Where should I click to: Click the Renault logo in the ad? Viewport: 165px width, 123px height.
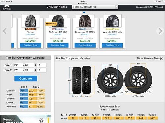click(41, 120)
